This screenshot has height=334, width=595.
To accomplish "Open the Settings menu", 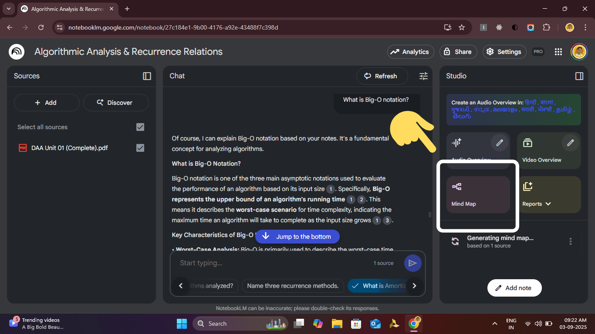I will tap(504, 52).
